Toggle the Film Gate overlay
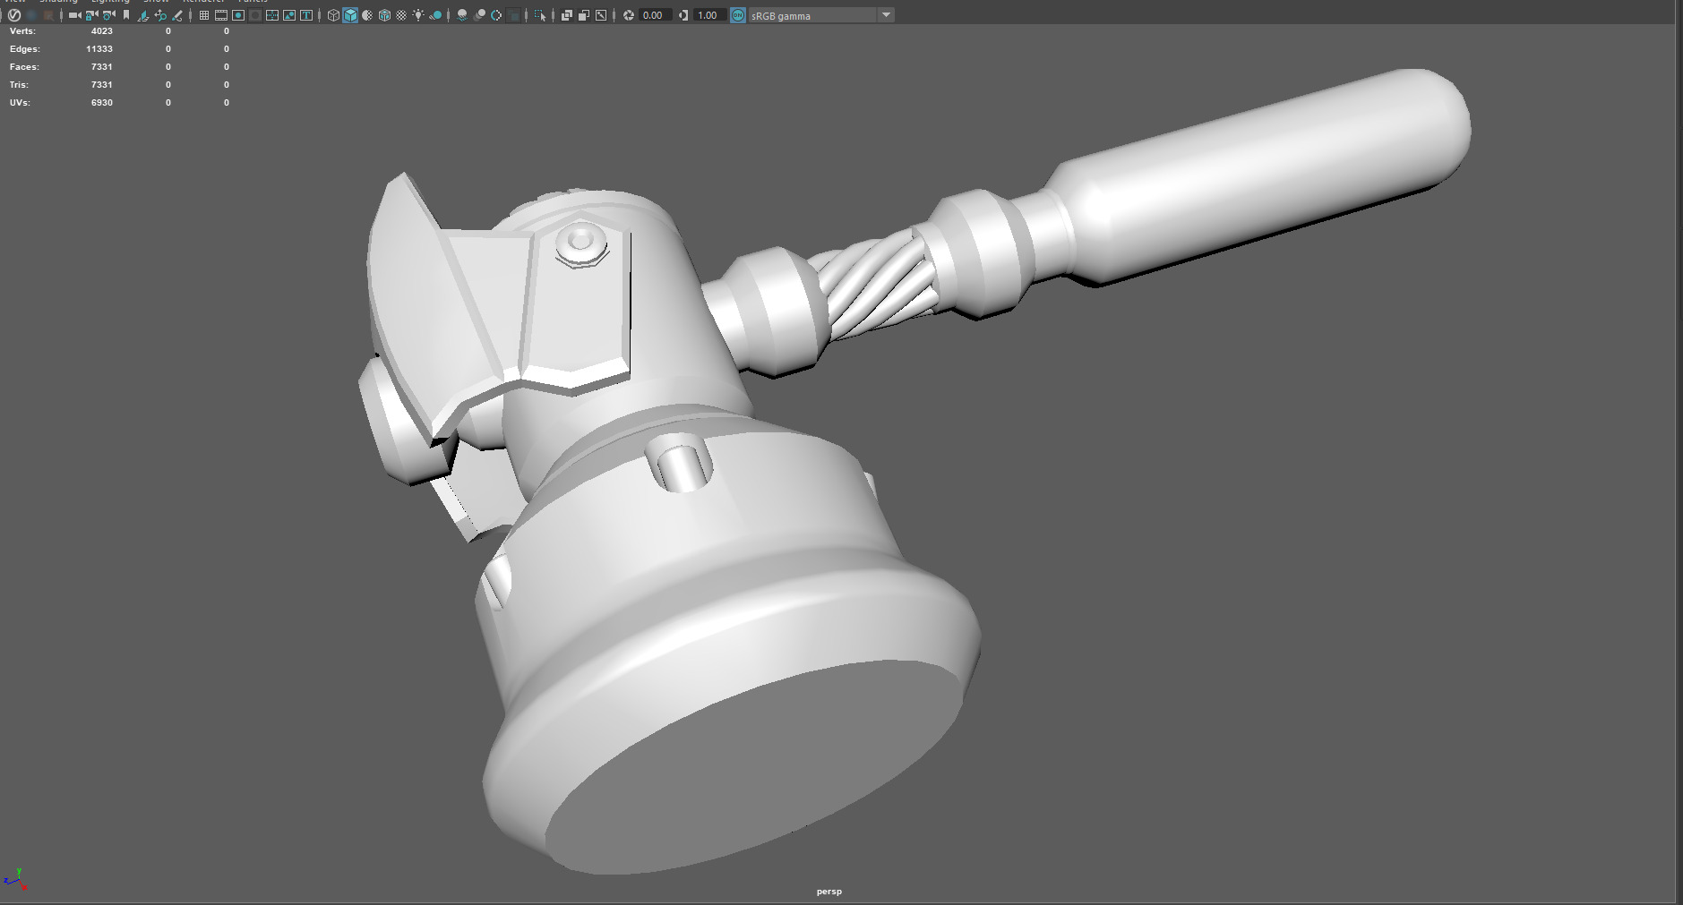 coord(221,15)
